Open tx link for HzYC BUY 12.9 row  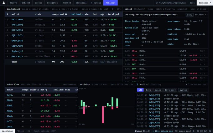[203, 69]
